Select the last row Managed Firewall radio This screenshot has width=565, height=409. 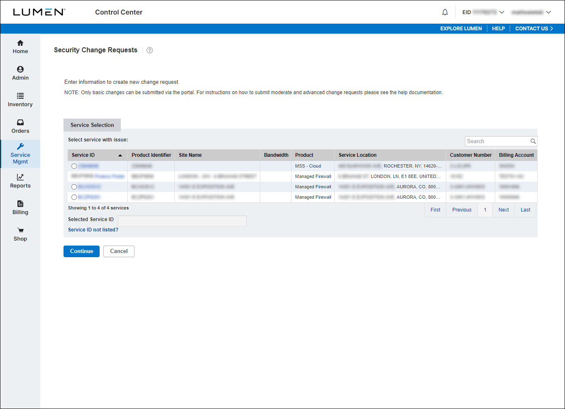[x=74, y=197]
